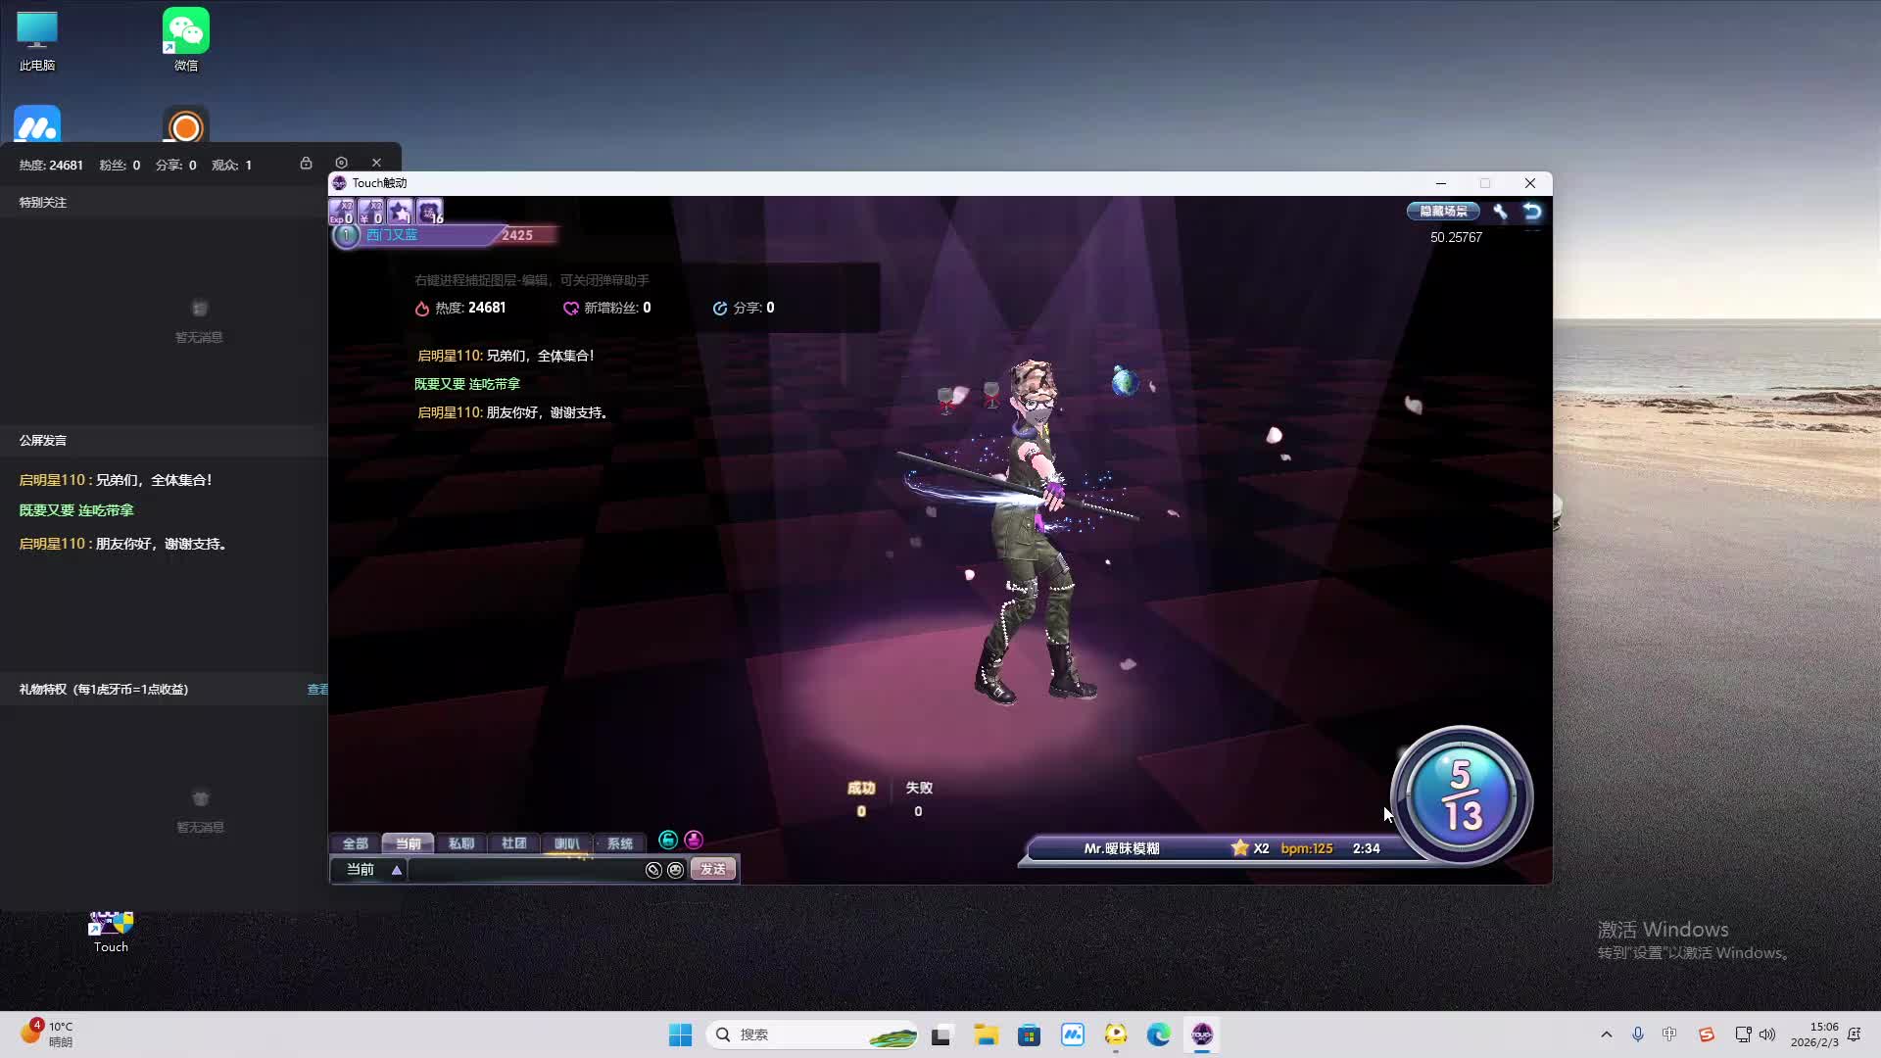Click the 5/13 round progress dial
The image size is (1881, 1058).
[x=1462, y=795]
